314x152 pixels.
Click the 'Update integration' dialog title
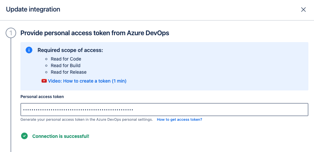[33, 10]
